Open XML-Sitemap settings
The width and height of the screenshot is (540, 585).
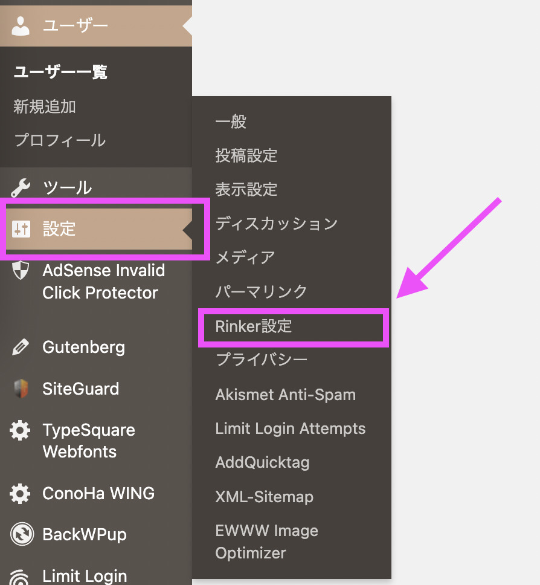[265, 497]
